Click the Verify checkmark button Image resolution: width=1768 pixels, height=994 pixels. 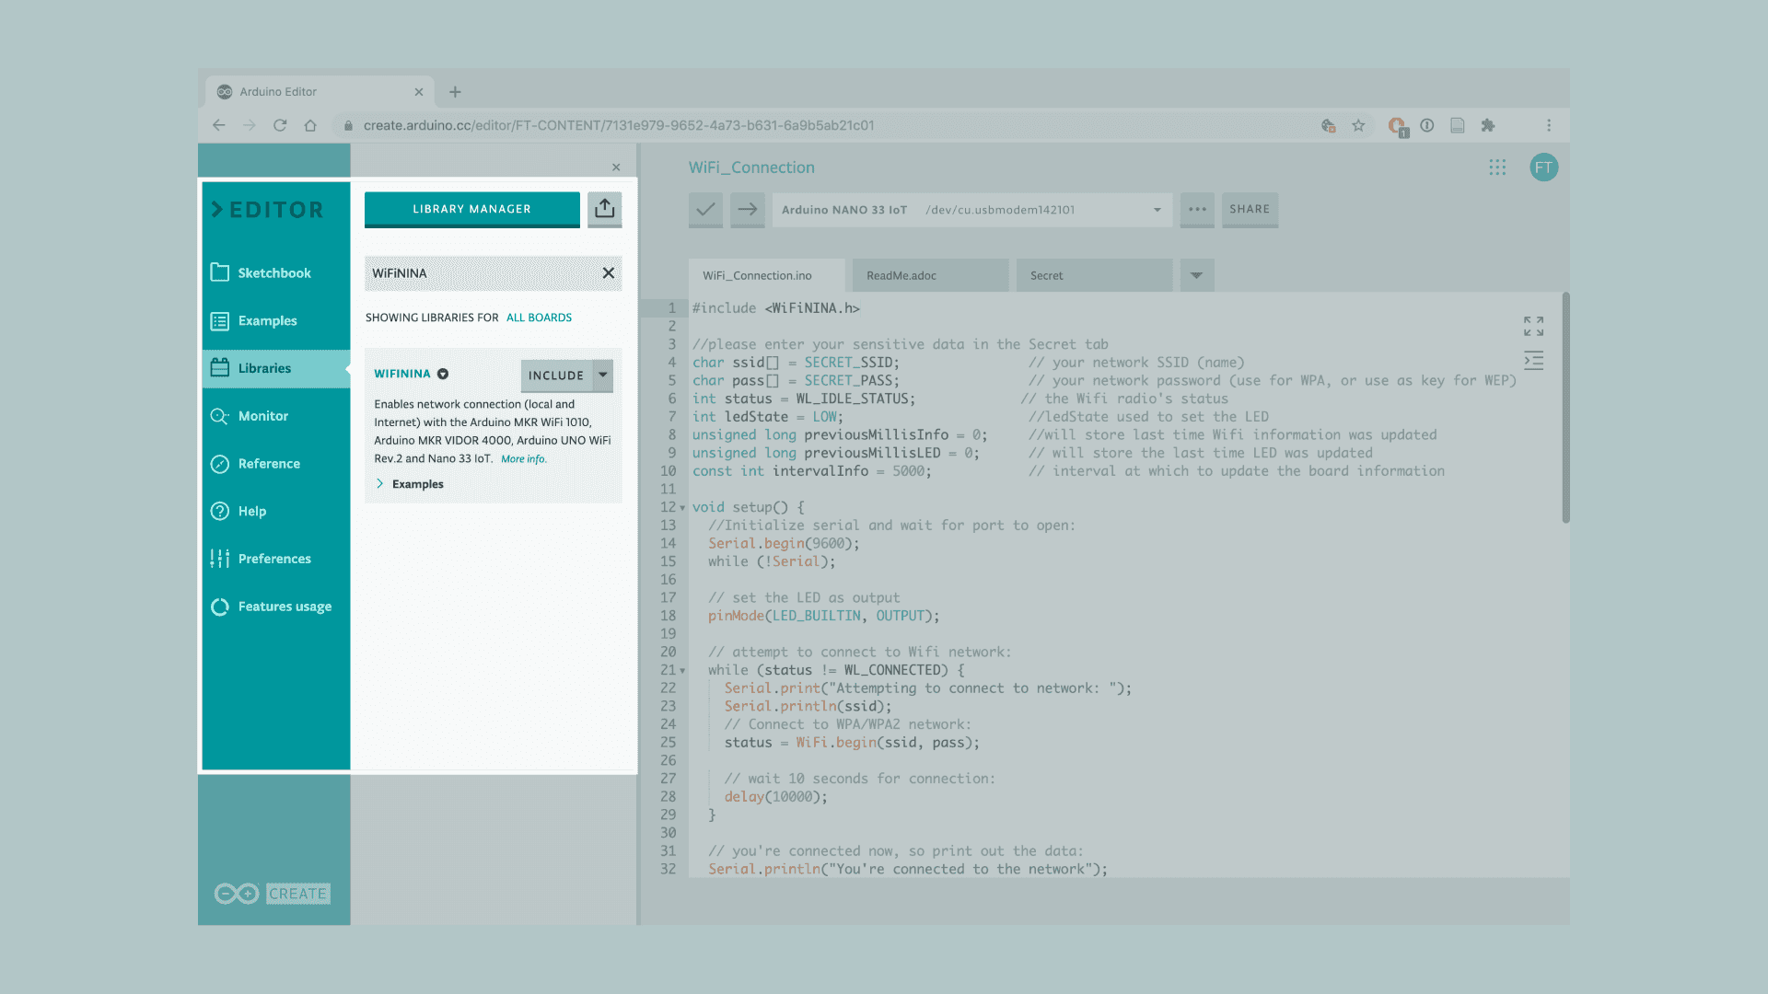[x=705, y=210]
